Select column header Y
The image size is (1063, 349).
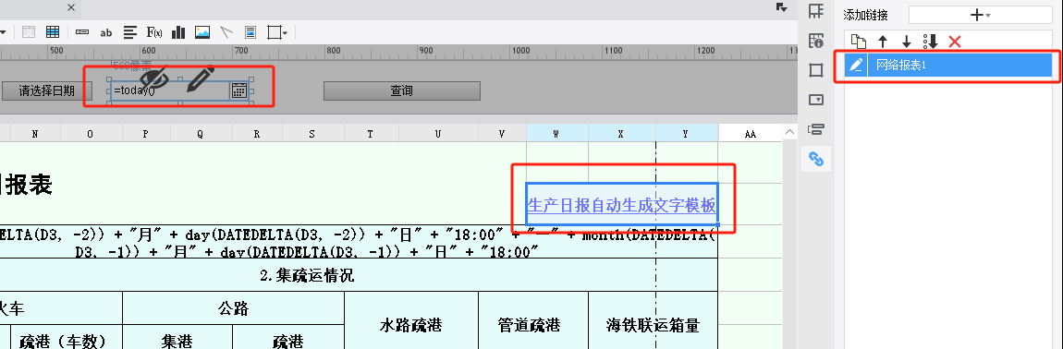click(x=687, y=134)
